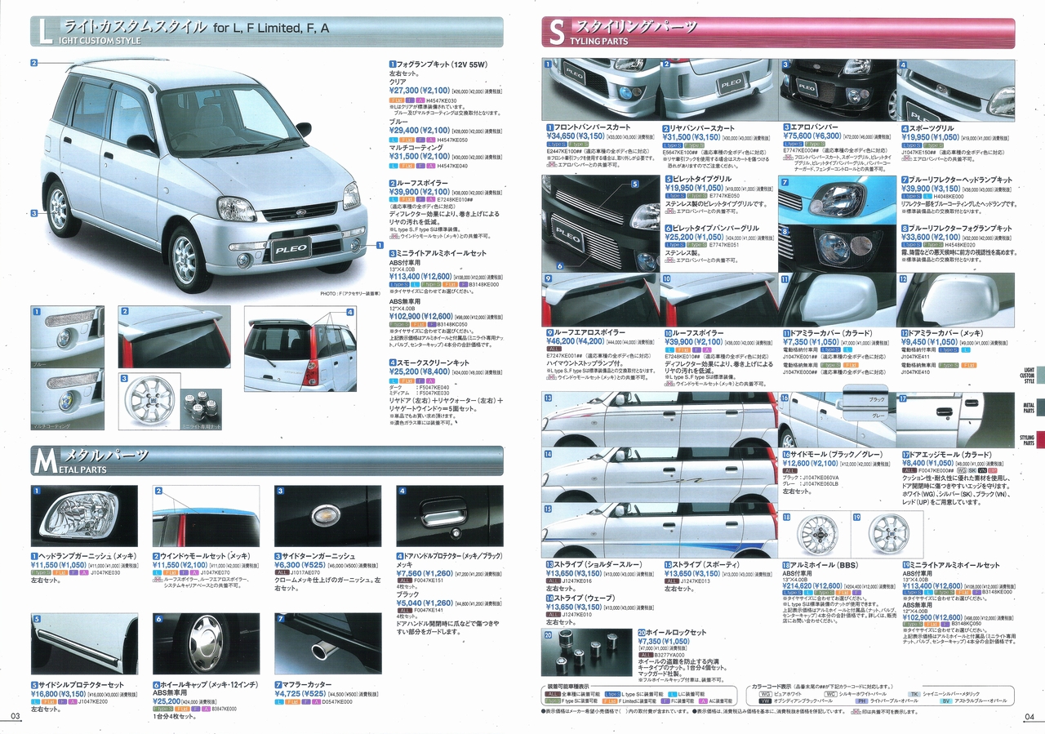The image size is (1045, 734).
Task: Click the smoke screen kit rear car photo
Action: (x=301, y=347)
